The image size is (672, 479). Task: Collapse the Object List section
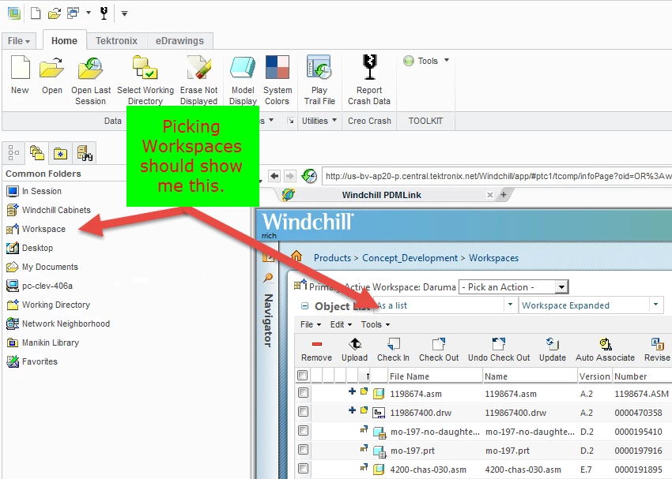coord(304,306)
